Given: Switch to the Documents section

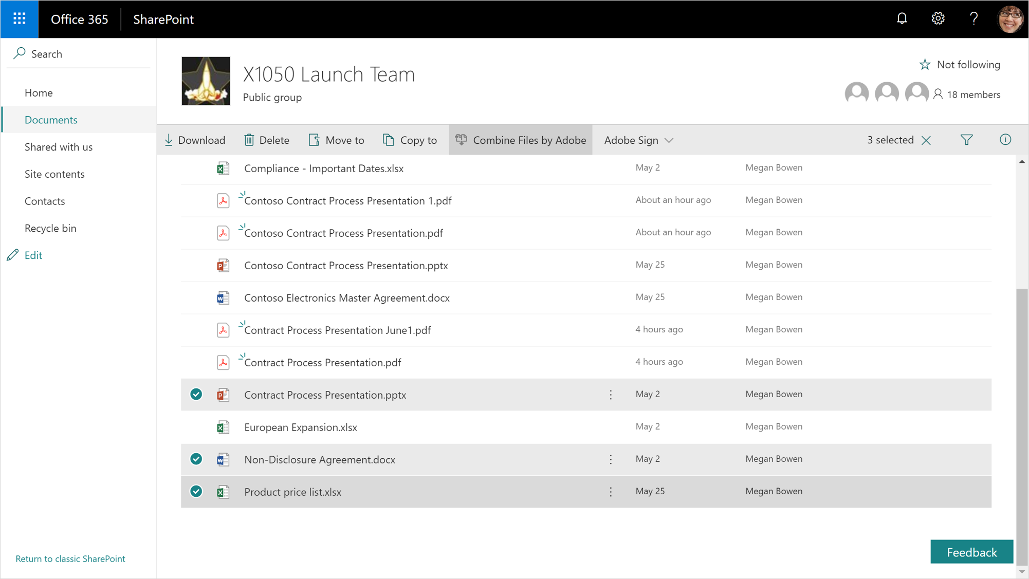Looking at the screenshot, I should coord(51,119).
